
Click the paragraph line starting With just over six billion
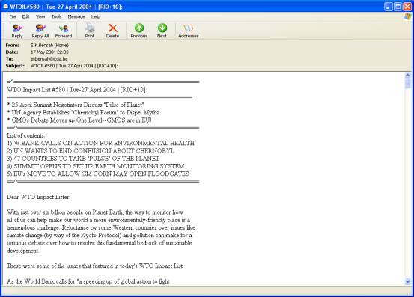(x=95, y=212)
